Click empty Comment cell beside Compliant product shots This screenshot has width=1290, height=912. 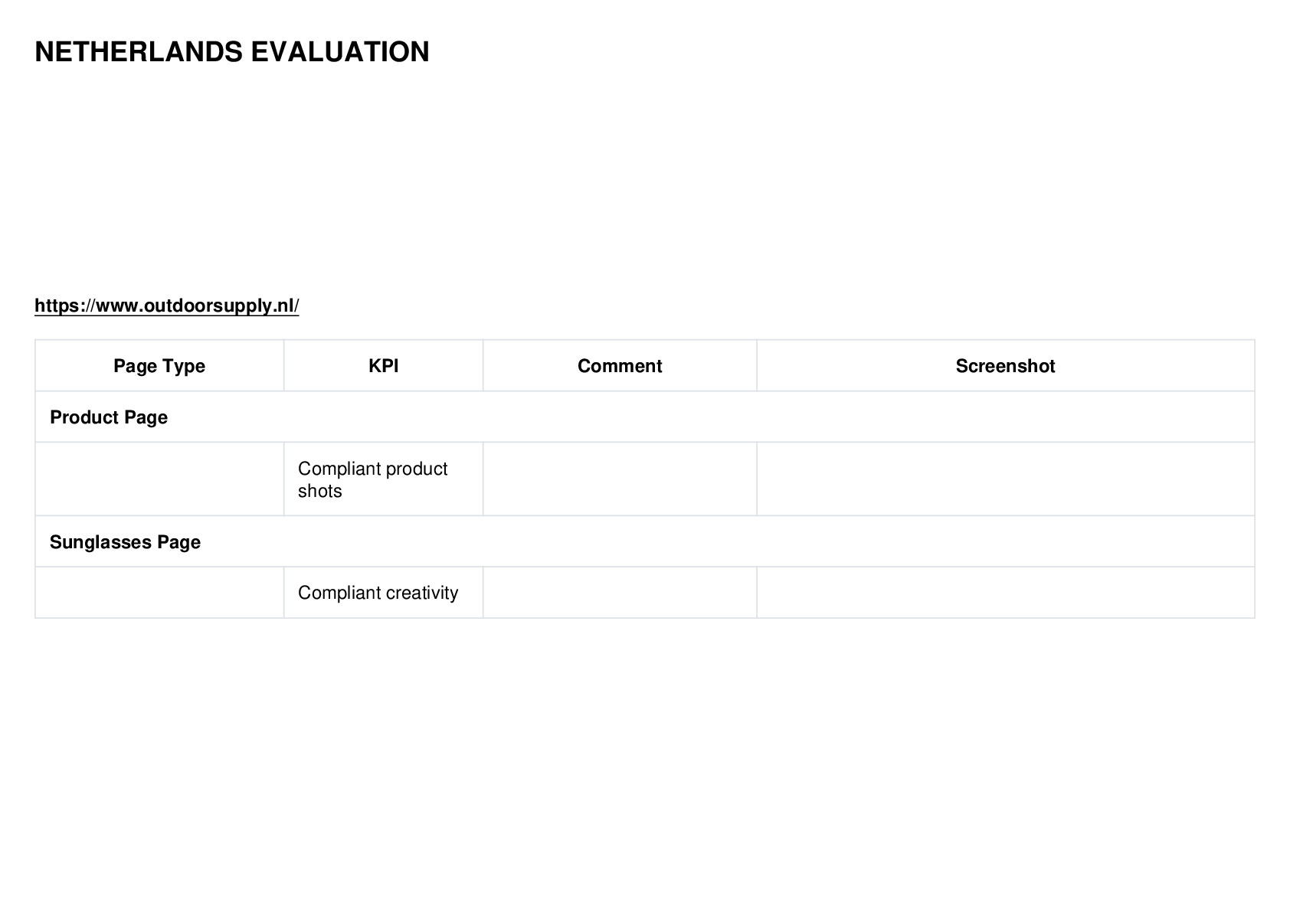tap(620, 479)
